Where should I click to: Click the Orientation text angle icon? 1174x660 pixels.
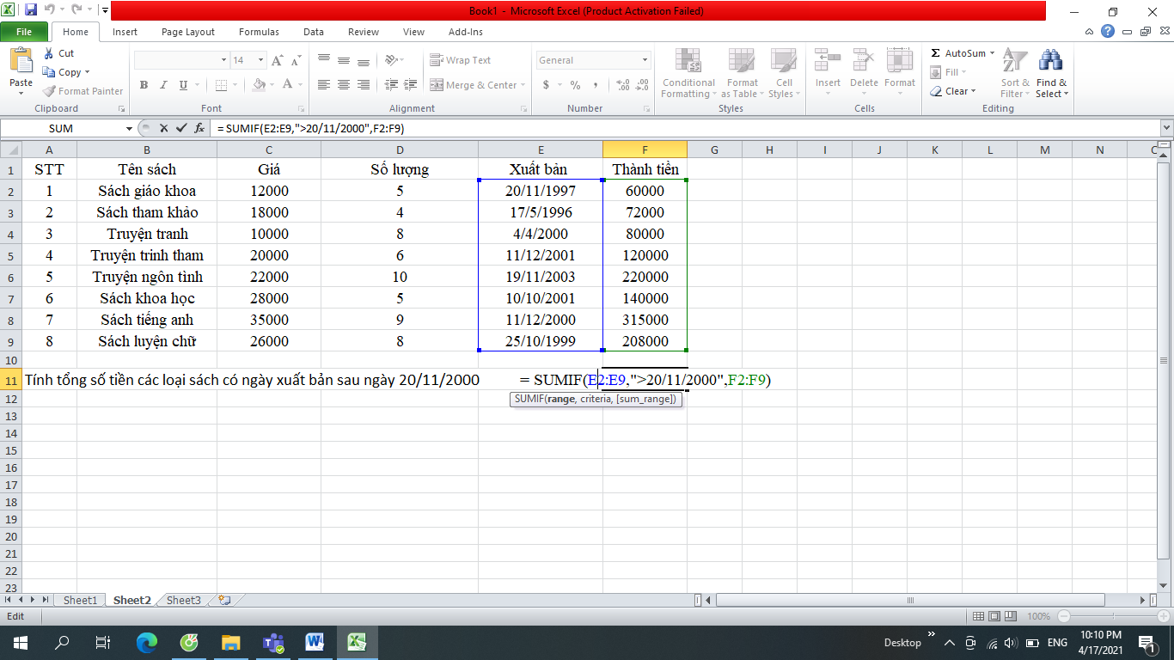(x=392, y=60)
